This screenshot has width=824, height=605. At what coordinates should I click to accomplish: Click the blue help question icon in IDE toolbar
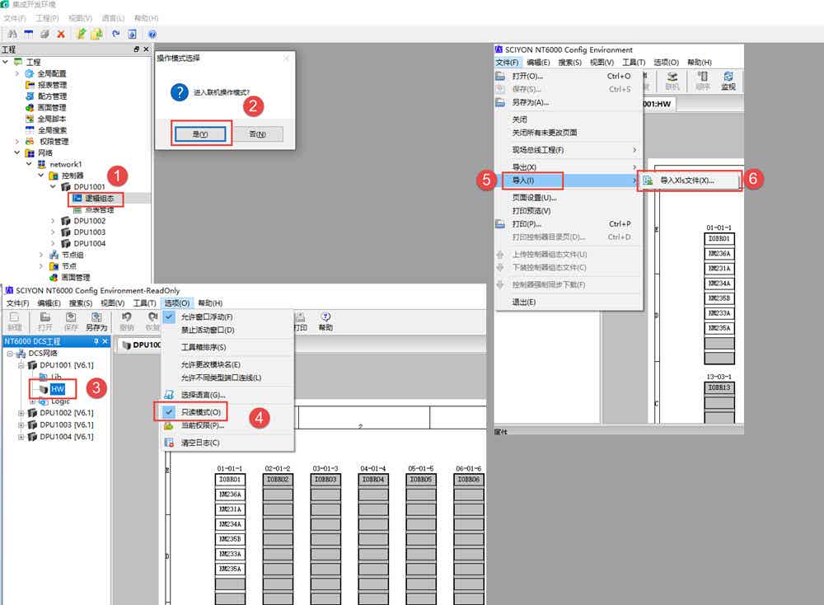[152, 34]
